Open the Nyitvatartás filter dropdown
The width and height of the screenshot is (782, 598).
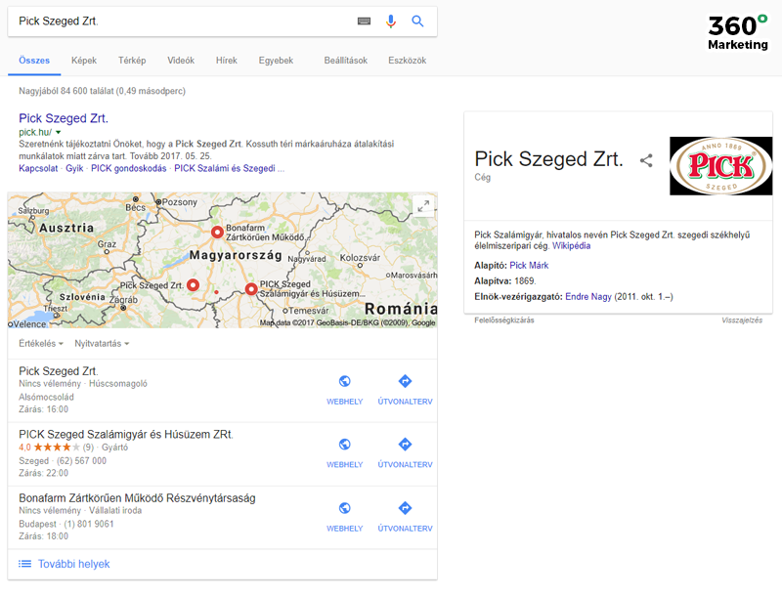tap(102, 343)
